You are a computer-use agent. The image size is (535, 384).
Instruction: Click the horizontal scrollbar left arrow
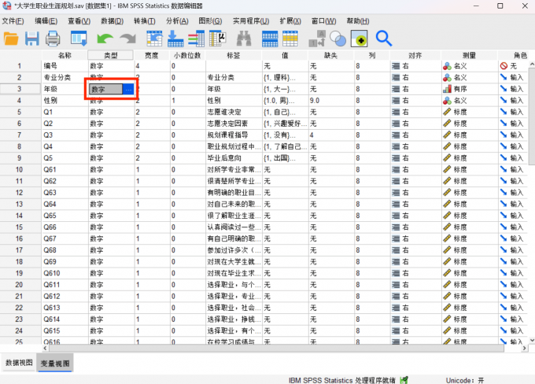(45, 348)
